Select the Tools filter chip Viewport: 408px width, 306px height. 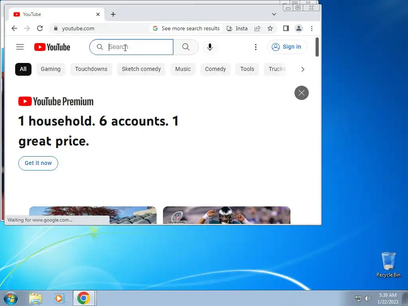point(247,69)
